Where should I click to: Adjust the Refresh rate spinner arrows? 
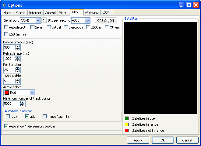(x=17, y=59)
